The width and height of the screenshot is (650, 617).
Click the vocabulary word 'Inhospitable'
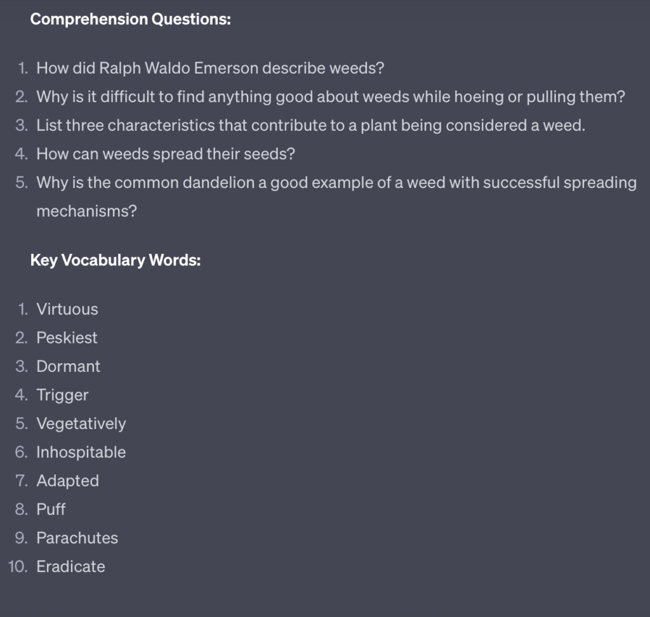click(81, 453)
